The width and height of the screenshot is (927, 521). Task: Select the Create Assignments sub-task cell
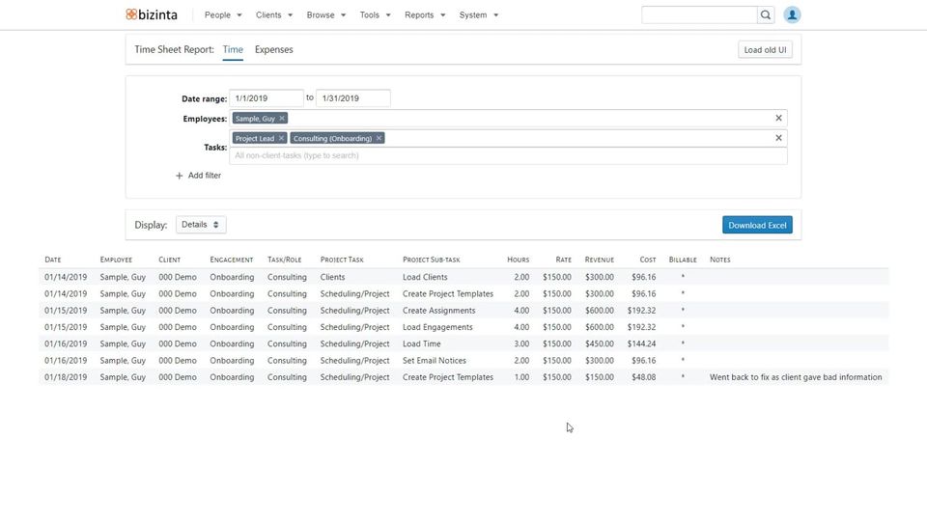click(438, 310)
